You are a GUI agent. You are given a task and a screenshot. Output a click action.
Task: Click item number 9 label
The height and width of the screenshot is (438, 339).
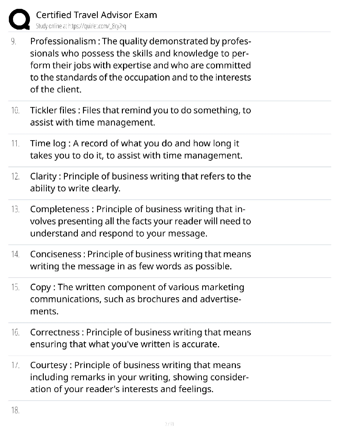pos(14,41)
